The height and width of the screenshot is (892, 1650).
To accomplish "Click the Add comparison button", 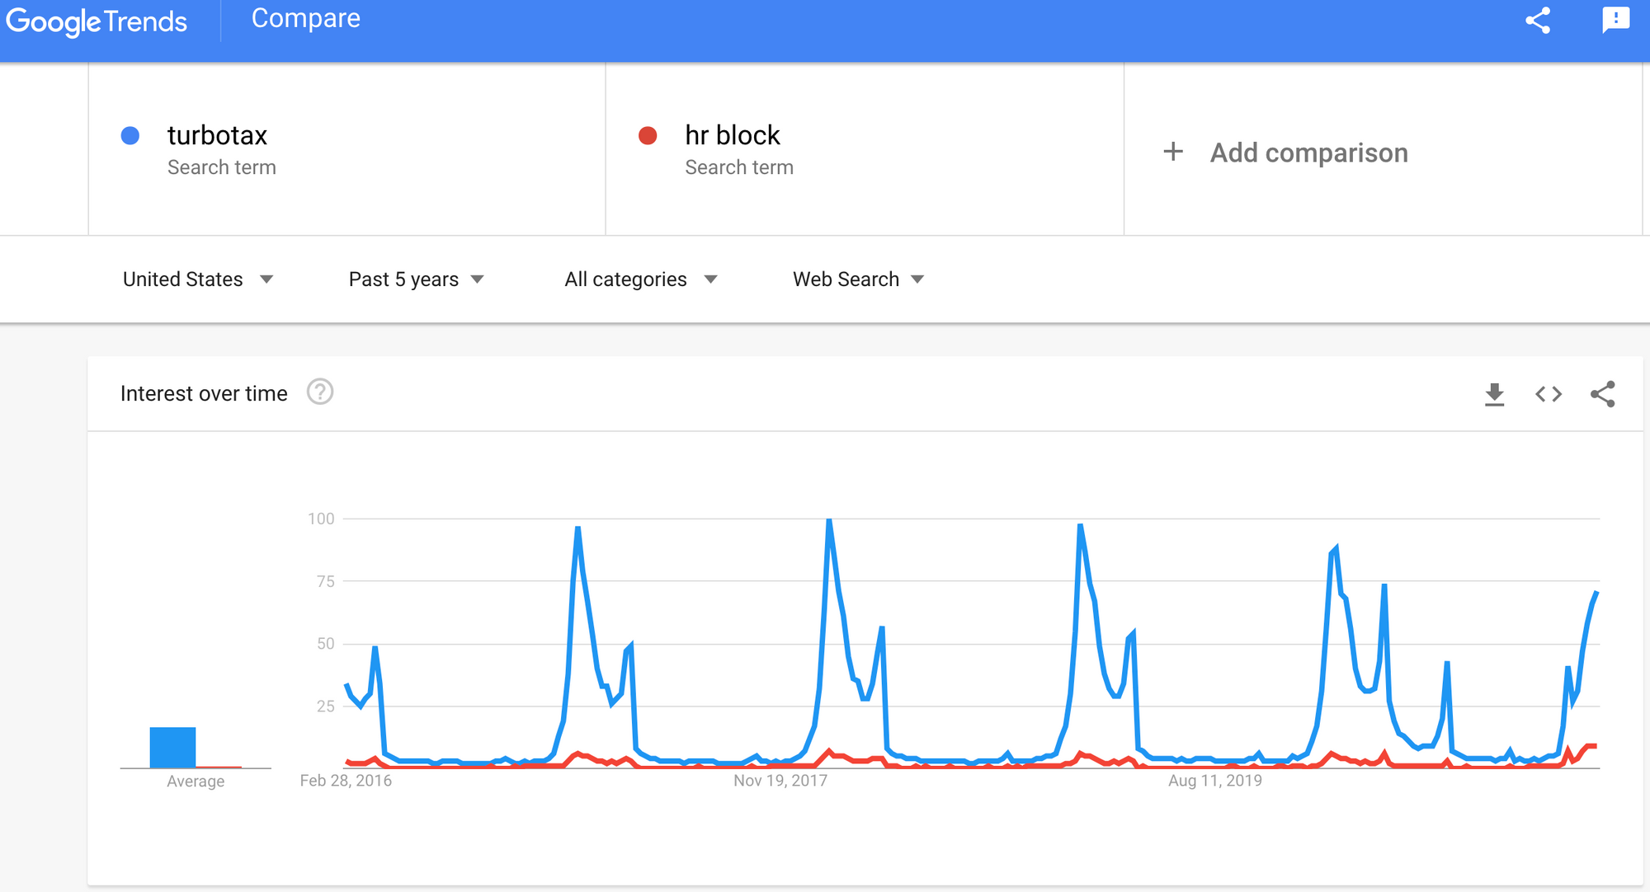I will [x=1308, y=153].
